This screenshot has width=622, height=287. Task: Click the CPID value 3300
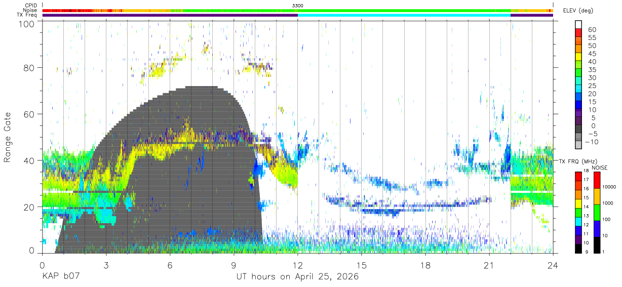[298, 5]
